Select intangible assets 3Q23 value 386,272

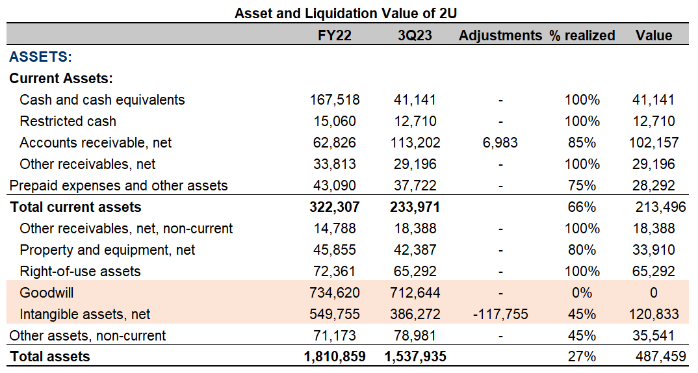pos(415,315)
